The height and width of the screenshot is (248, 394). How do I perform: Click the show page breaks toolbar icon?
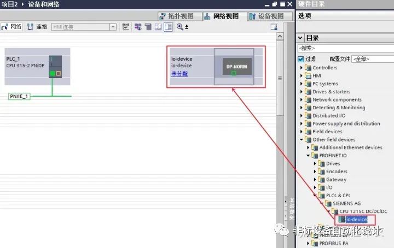click(148, 27)
